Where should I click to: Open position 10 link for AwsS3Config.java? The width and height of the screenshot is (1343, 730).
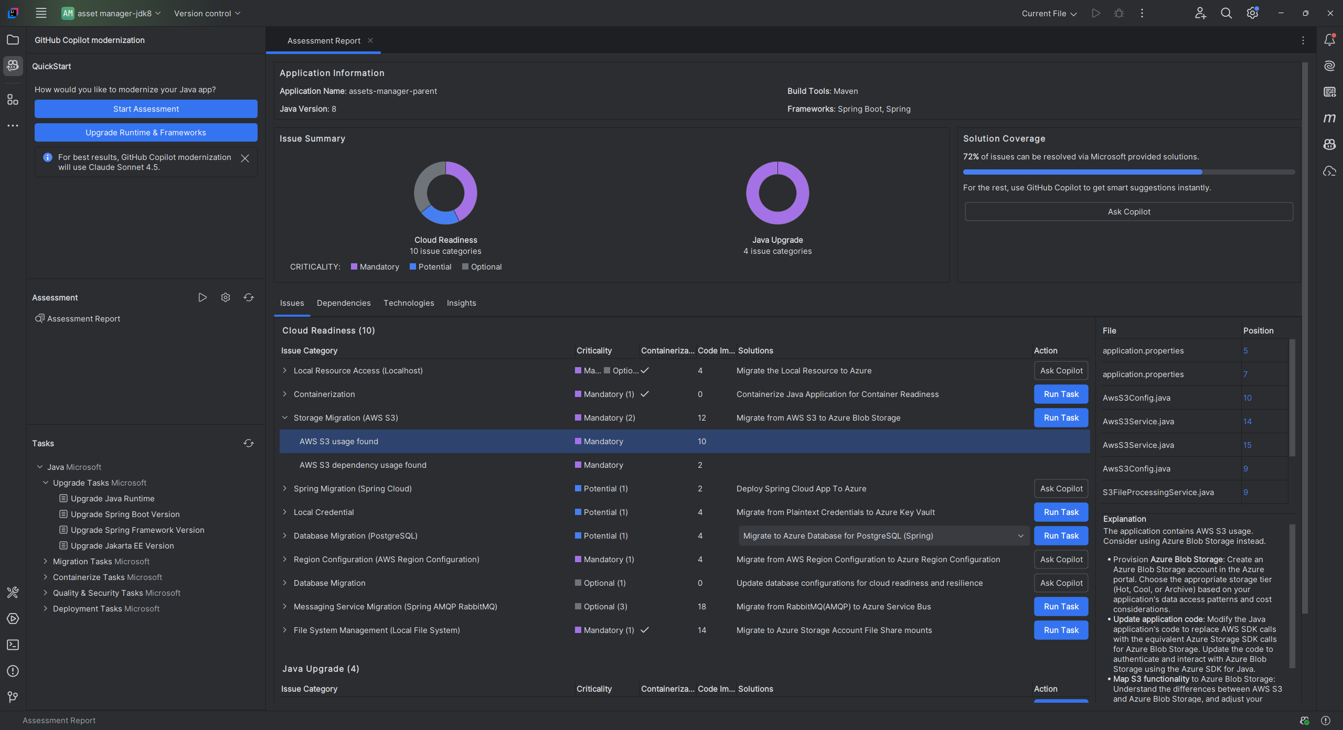pos(1247,398)
